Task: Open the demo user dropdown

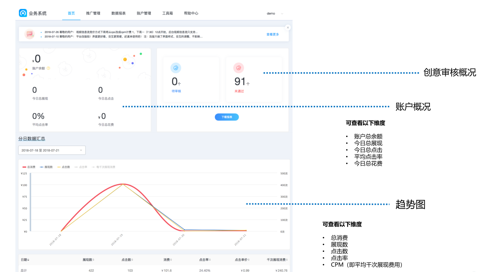Action: coord(275,14)
